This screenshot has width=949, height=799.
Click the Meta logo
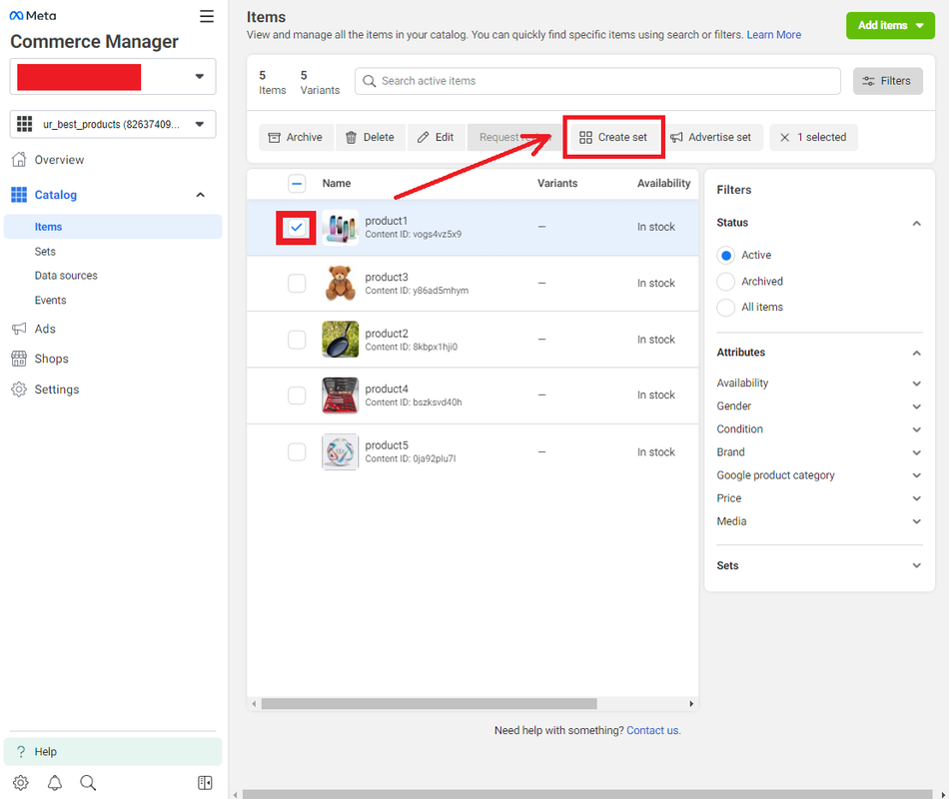point(33,16)
